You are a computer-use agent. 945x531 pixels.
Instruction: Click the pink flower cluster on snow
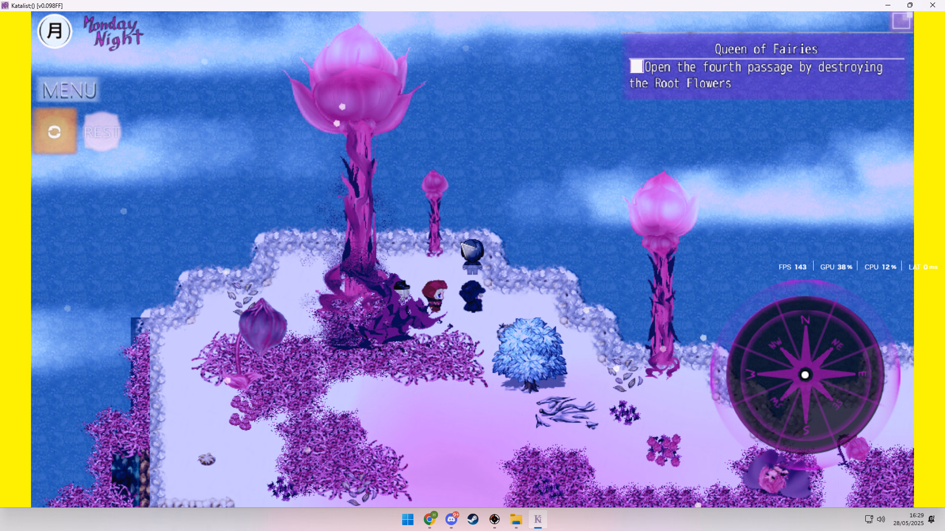pos(663,450)
